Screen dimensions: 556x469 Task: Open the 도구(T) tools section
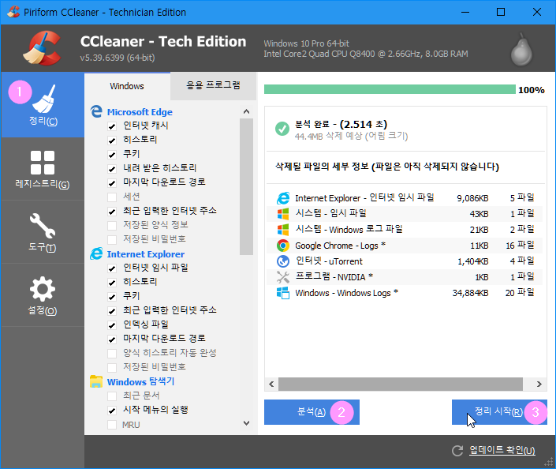pyautogui.click(x=43, y=232)
